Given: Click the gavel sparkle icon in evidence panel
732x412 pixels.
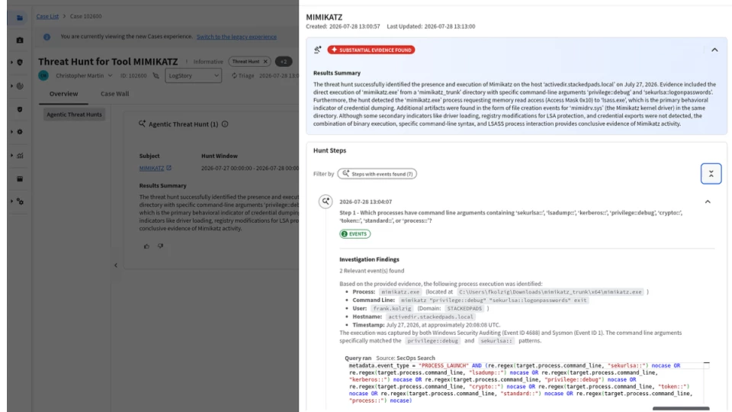Looking at the screenshot, I should tap(317, 50).
